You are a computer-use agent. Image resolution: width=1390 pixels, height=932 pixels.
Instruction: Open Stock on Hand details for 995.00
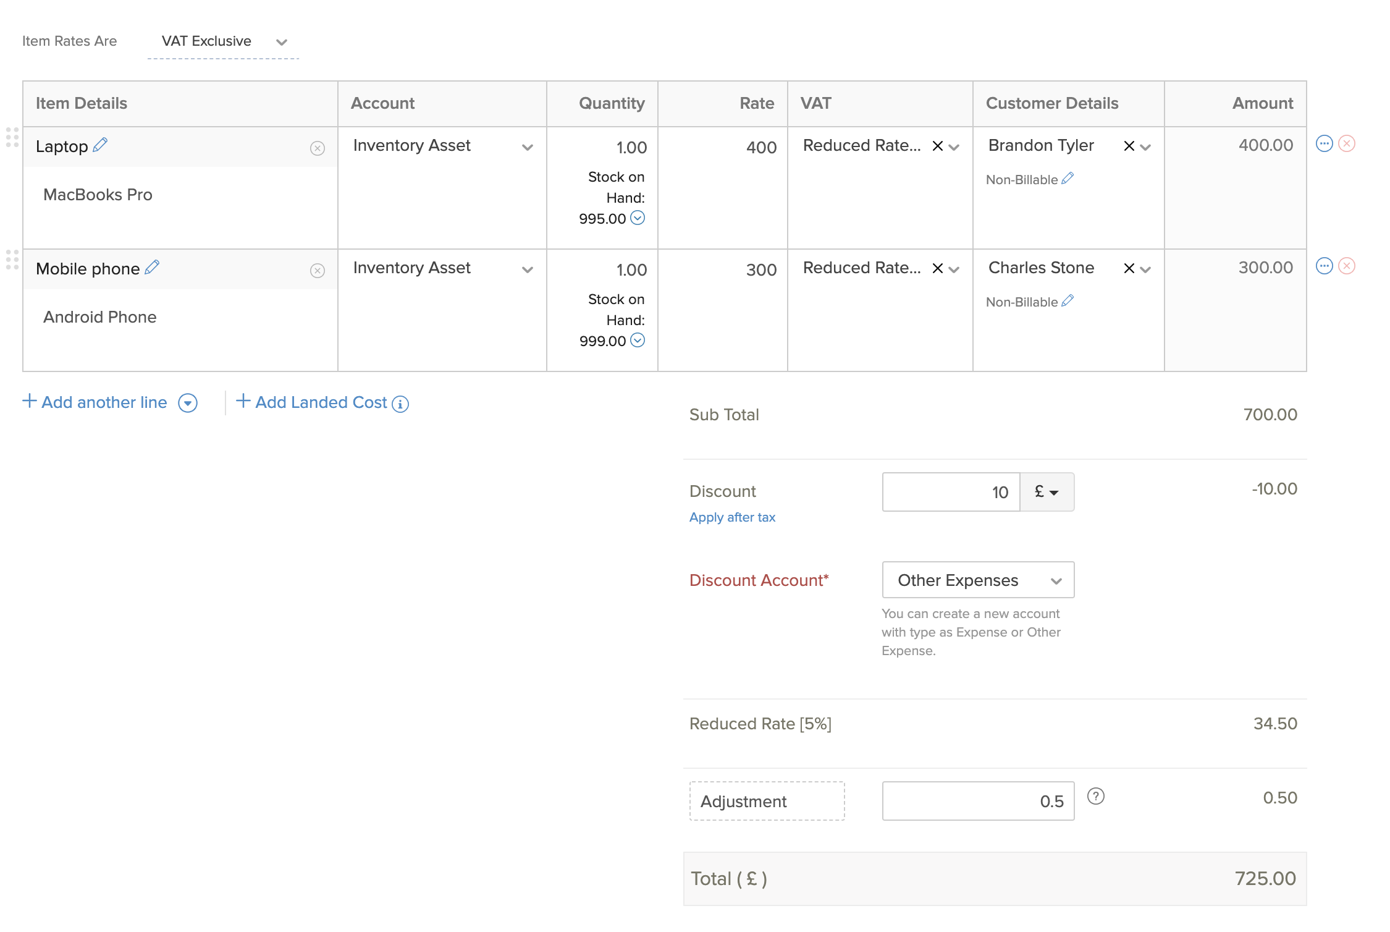638,218
